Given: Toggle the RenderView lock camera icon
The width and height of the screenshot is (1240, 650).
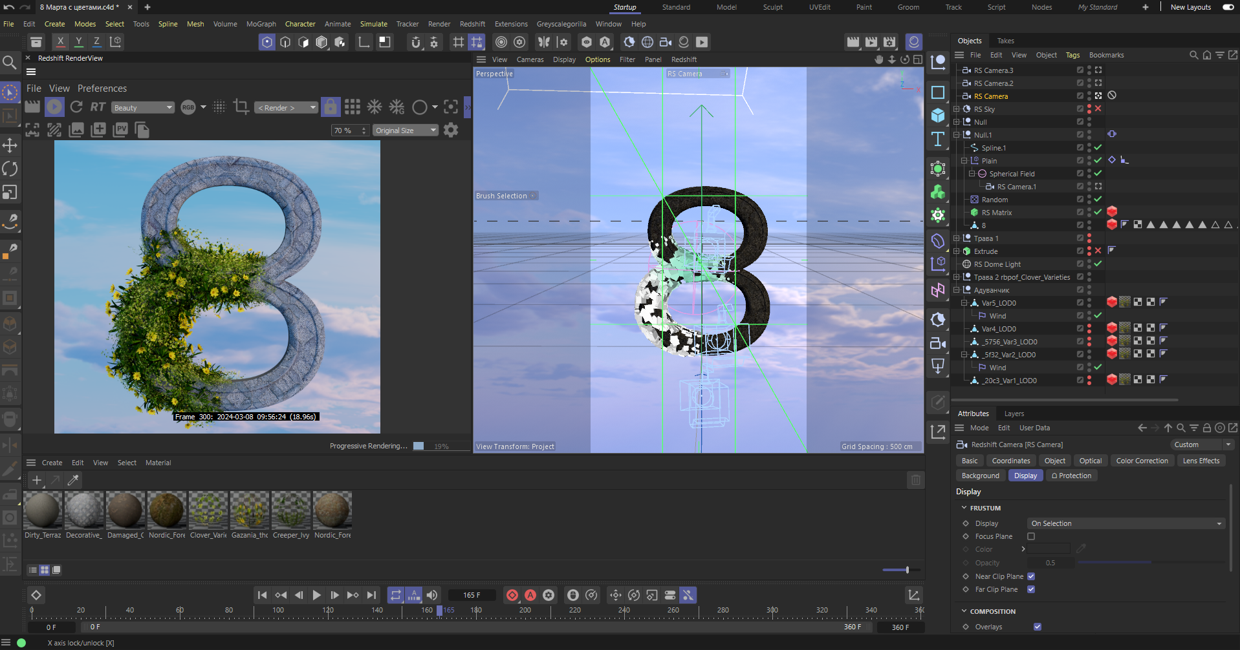Looking at the screenshot, I should [330, 107].
